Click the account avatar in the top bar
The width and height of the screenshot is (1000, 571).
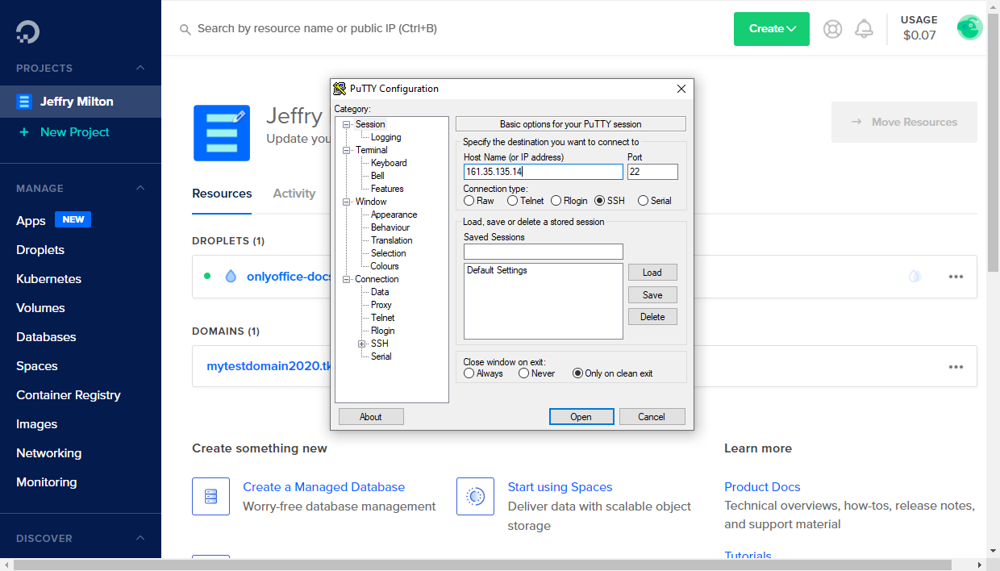969,27
